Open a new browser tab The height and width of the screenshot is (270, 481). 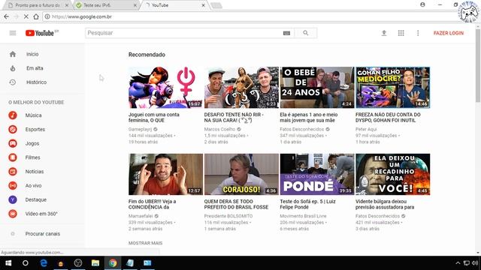pos(216,5)
